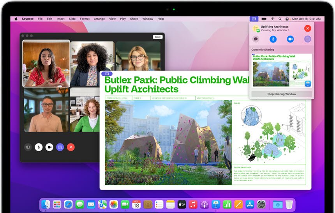The image size is (335, 213).
Task: Open Apple TV from the Dock
Action: click(x=182, y=205)
